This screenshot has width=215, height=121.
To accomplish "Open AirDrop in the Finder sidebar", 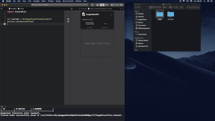I will 141,13.
